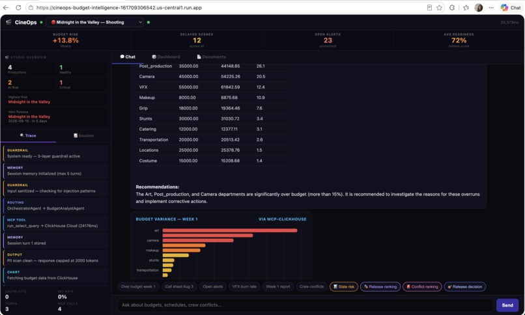The width and height of the screenshot is (525, 315).
Task: Click the site lock icon in the address bar
Action: click(31, 7)
